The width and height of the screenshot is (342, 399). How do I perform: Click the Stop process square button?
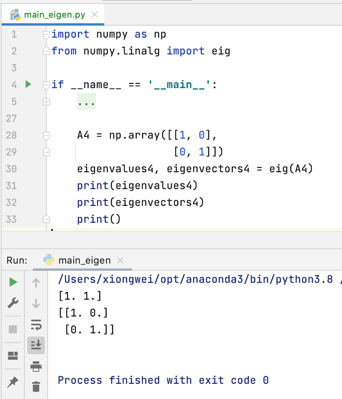pyautogui.click(x=13, y=329)
